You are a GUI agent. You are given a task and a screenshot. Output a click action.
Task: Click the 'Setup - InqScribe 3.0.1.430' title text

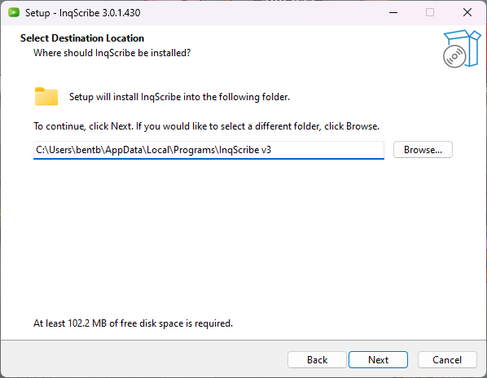(82, 13)
